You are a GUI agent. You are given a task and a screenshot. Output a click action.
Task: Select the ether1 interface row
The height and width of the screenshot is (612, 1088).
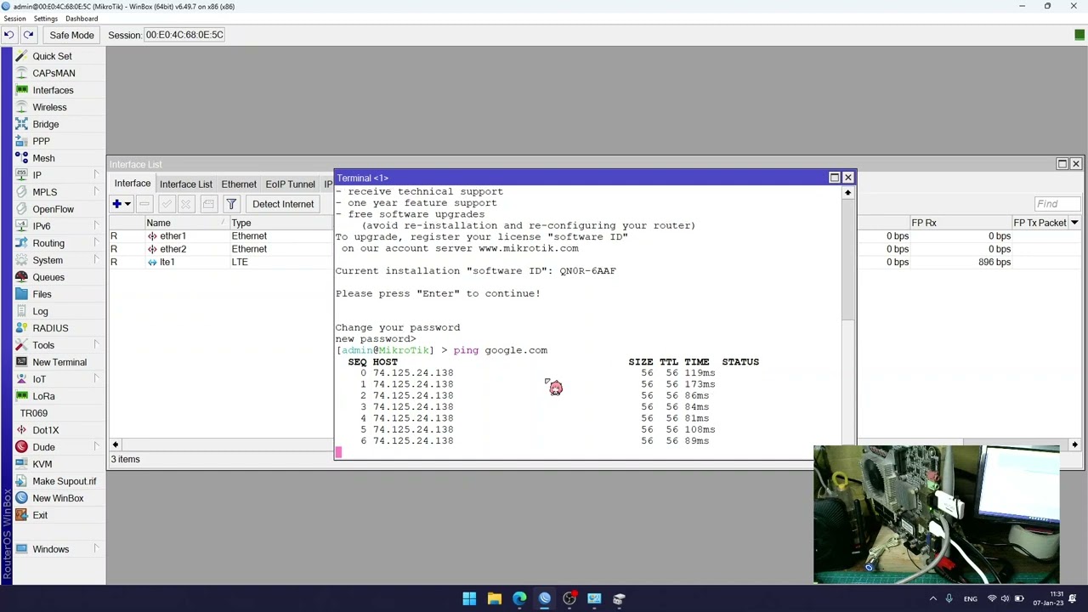222,236
